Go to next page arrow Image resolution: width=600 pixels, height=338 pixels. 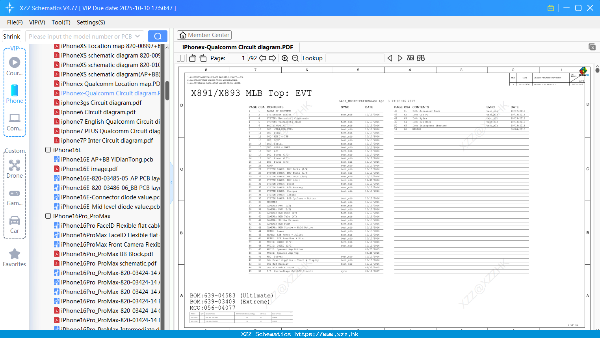click(x=273, y=58)
